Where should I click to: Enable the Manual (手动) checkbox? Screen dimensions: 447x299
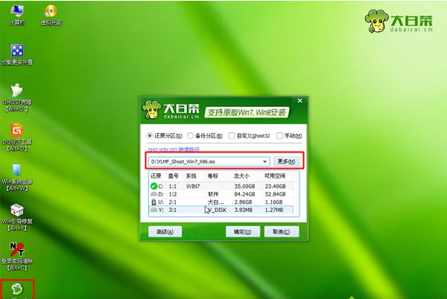[x=279, y=135]
